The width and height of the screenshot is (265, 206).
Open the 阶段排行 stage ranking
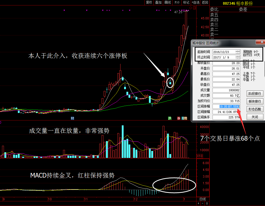[x=255, y=94]
